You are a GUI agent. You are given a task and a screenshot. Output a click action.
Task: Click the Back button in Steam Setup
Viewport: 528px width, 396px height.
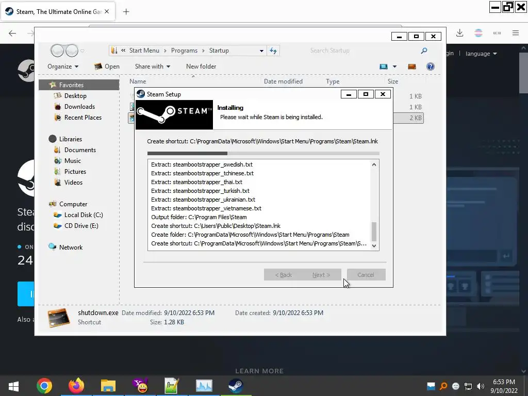[283, 275]
